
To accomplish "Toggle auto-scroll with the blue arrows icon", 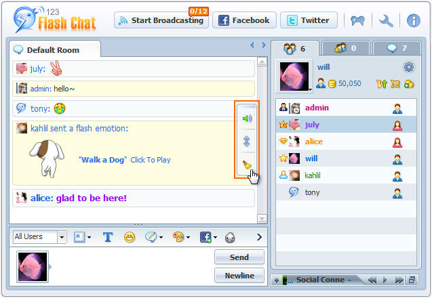I will click(247, 142).
